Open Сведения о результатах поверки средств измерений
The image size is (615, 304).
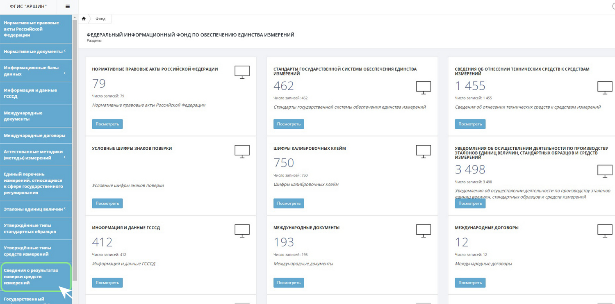coord(31,277)
